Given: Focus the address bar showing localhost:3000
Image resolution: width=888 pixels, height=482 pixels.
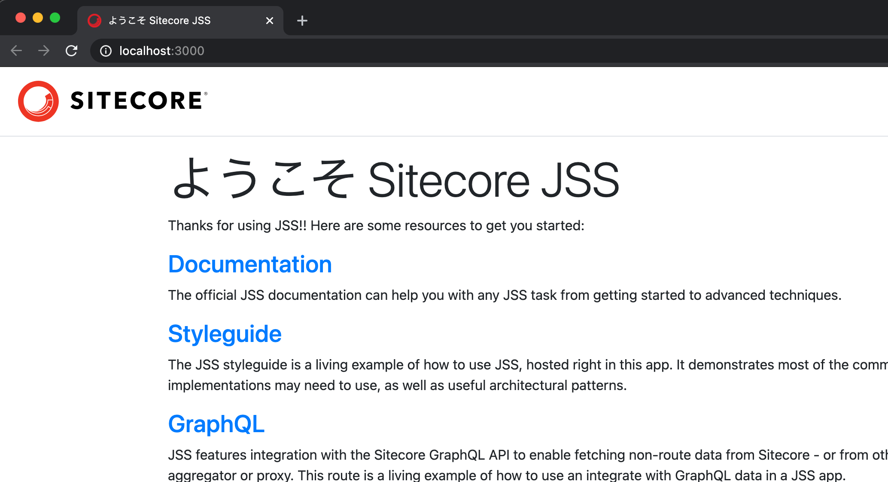Looking at the screenshot, I should (x=489, y=51).
